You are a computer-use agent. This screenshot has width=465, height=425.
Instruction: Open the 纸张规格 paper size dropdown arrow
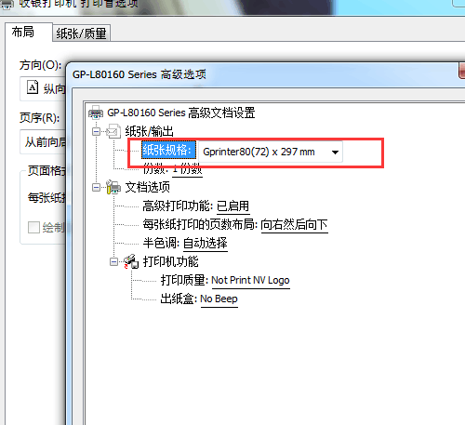pyautogui.click(x=335, y=152)
